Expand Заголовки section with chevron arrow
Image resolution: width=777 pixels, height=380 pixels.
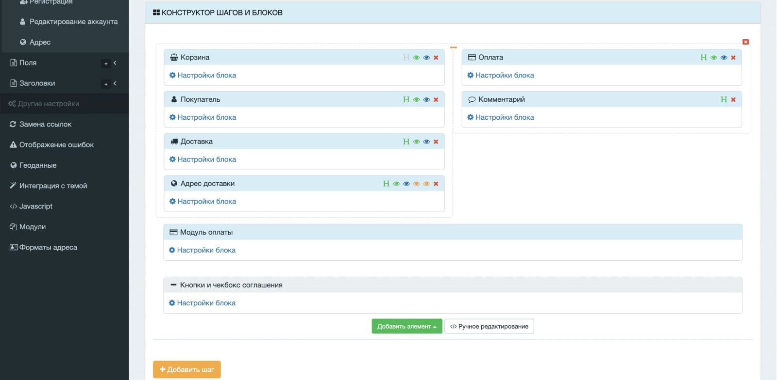(x=115, y=83)
